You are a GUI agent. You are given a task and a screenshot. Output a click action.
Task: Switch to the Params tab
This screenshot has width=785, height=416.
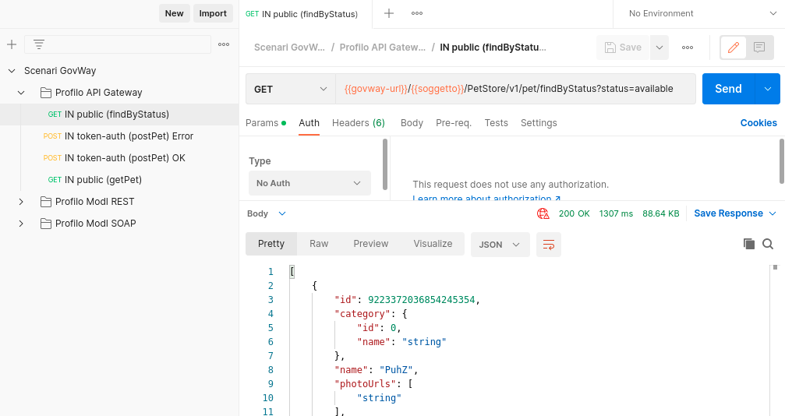click(x=266, y=123)
